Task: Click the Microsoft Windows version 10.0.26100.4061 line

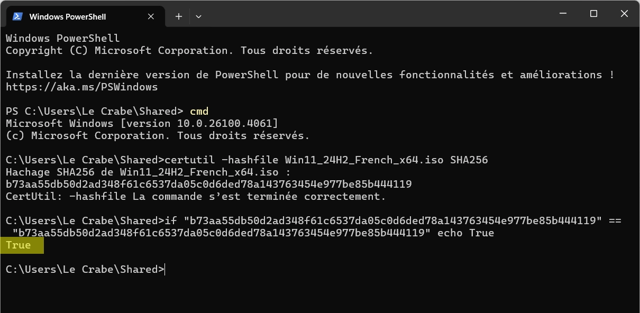Action: (x=142, y=123)
